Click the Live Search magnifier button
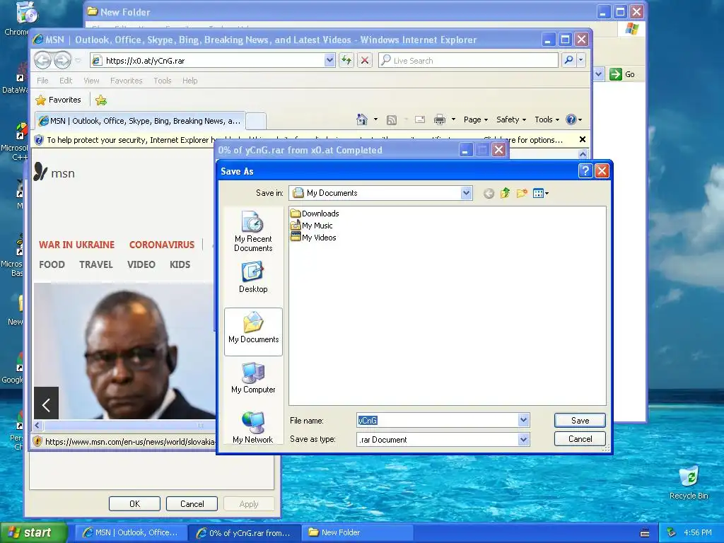724x543 pixels. (x=569, y=60)
